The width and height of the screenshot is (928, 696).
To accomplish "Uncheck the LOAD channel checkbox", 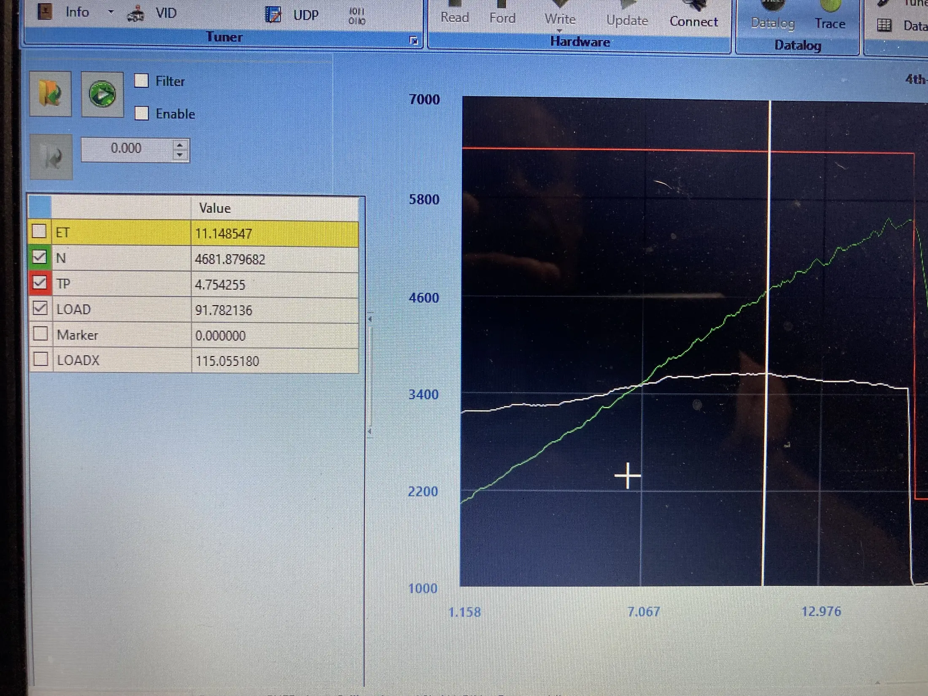I will point(40,308).
